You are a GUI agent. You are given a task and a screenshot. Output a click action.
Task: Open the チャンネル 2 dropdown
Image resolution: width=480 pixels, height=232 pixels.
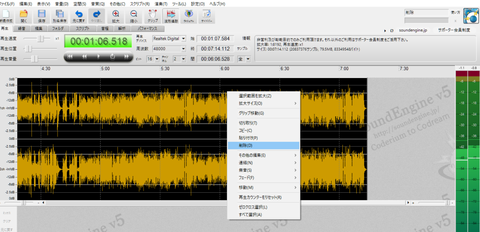click(x=184, y=59)
